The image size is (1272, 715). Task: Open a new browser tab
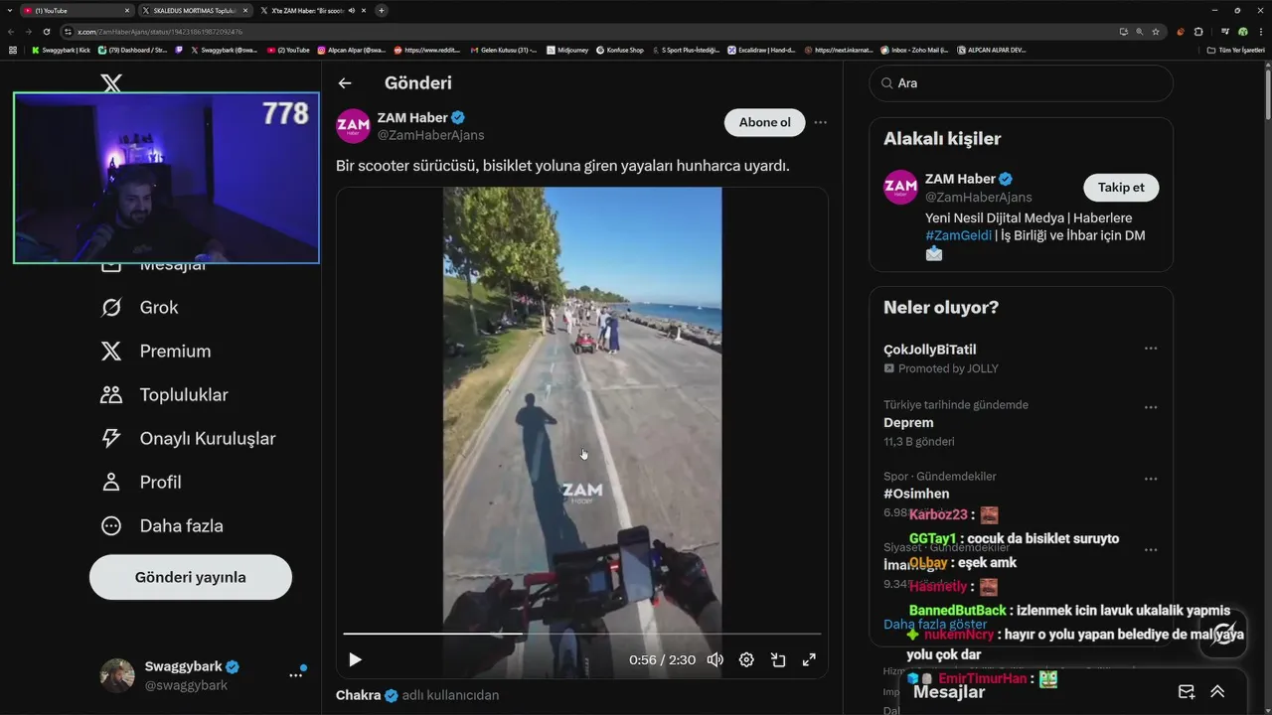tap(382, 10)
